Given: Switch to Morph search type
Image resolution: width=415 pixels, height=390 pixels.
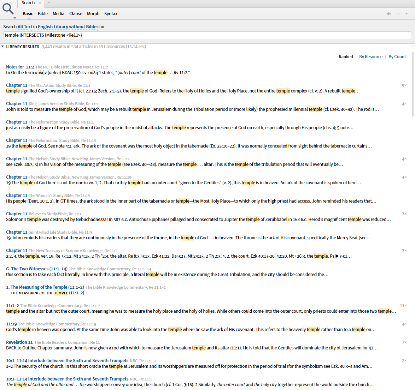Looking at the screenshot, I should [x=93, y=14].
